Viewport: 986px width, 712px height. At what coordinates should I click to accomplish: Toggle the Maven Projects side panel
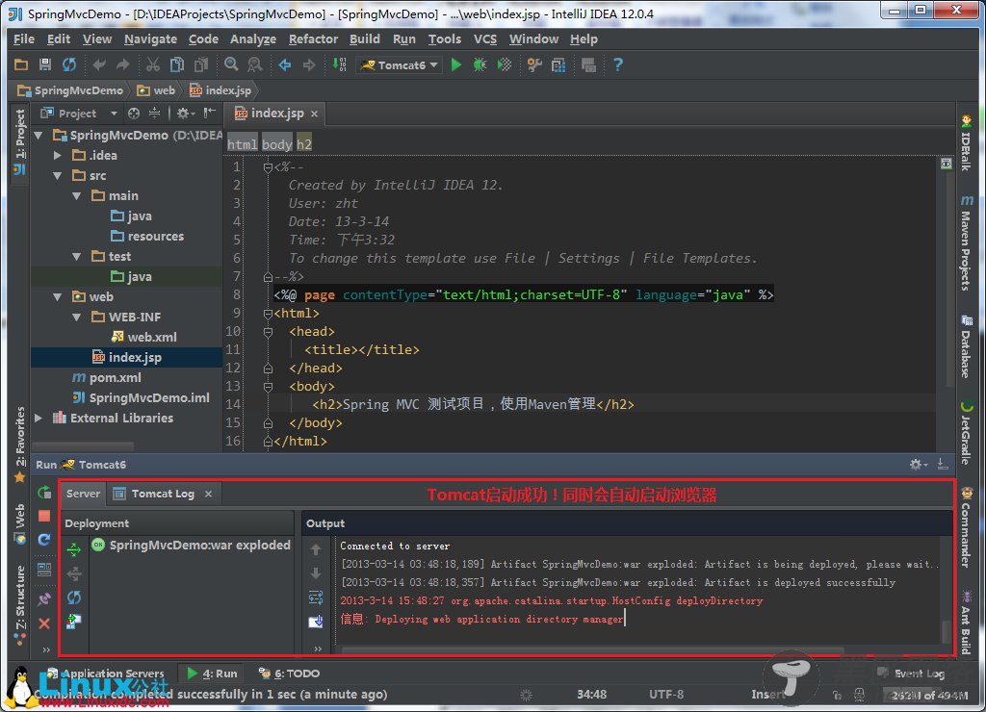coord(966,242)
